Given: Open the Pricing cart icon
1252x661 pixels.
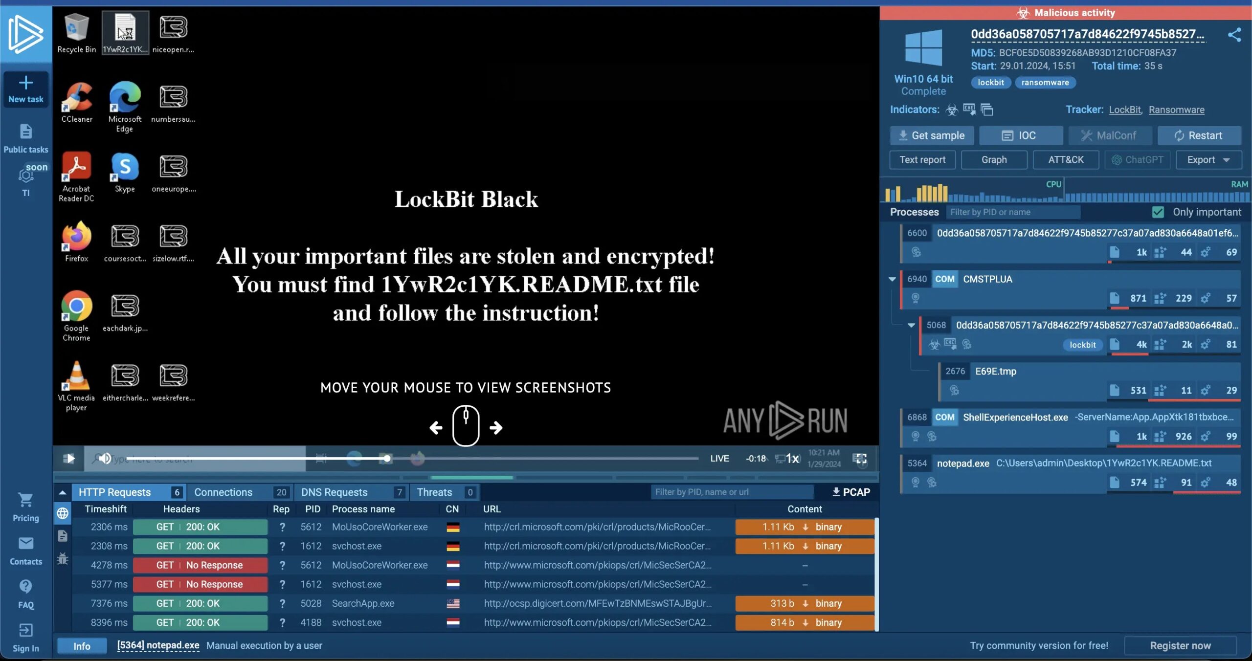Looking at the screenshot, I should pos(26,500).
